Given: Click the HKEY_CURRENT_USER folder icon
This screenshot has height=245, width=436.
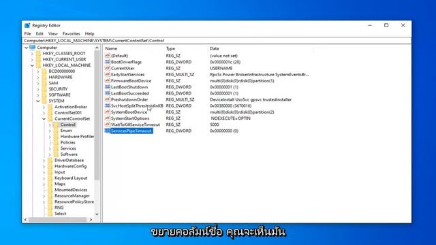Looking at the screenshot, I should pos(38,59).
